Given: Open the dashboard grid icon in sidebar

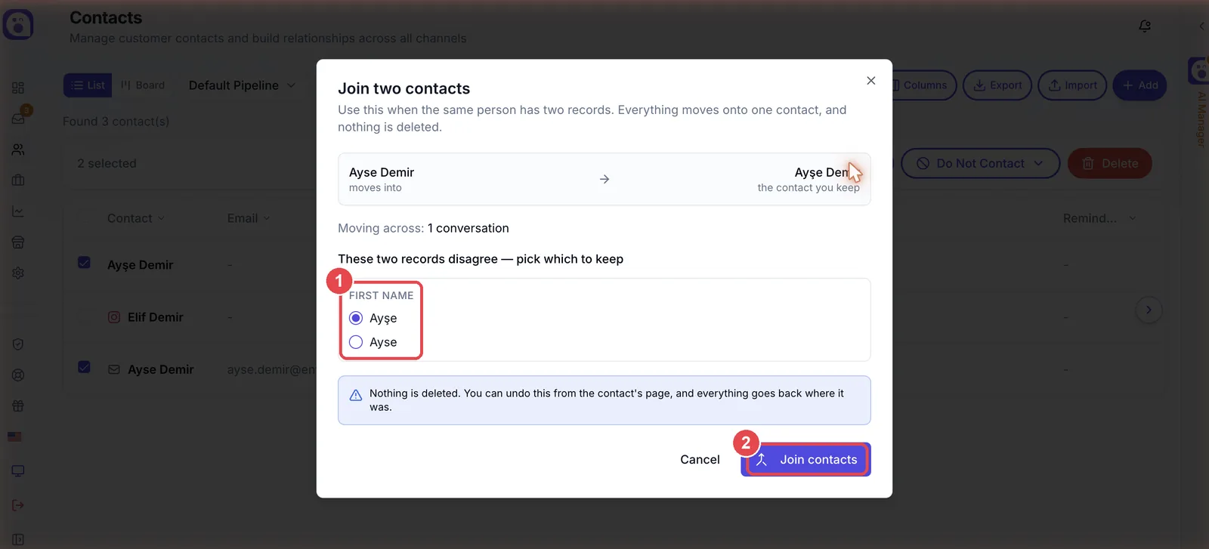Looking at the screenshot, I should point(18,88).
